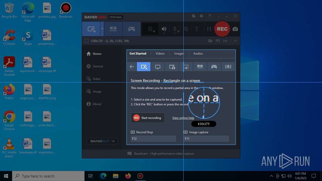
Task: Switch to game recording mode
Action: pos(132,29)
